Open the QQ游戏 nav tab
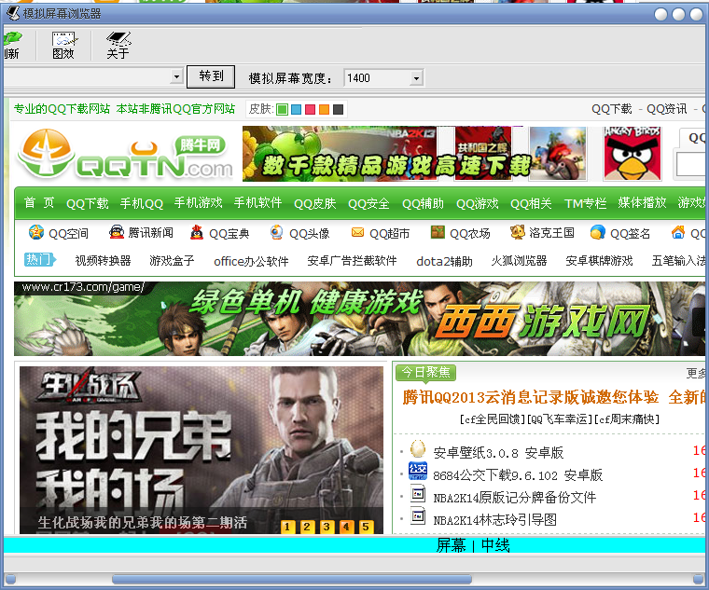 (x=478, y=204)
